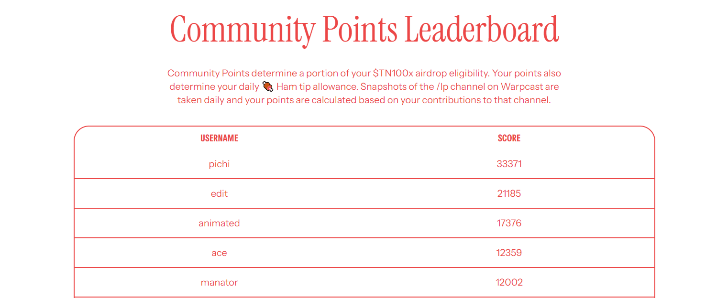Screen dimensions: 728x298
Task: Select the username animated
Action: pyautogui.click(x=219, y=223)
